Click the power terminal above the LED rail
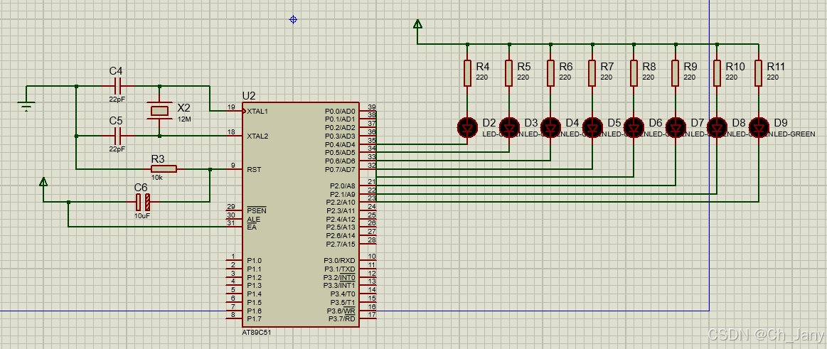The height and width of the screenshot is (349, 827). point(417,23)
